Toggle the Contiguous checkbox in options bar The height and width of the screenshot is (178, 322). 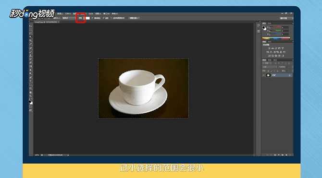[103, 18]
